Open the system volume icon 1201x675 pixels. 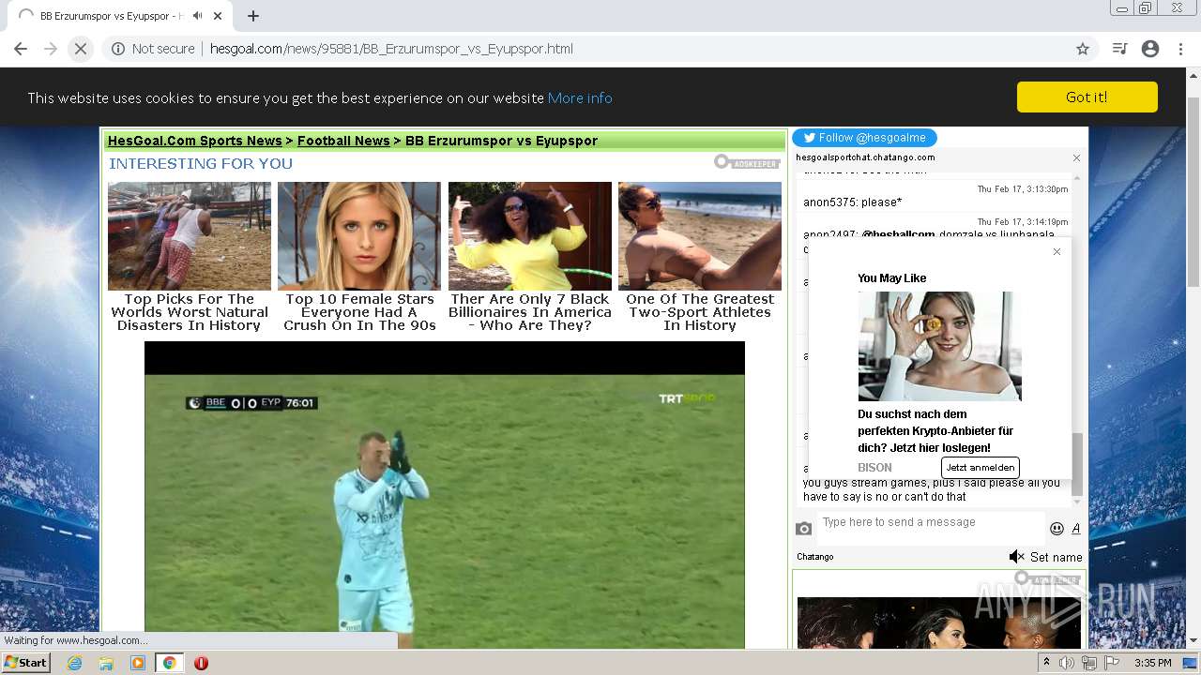point(1067,663)
